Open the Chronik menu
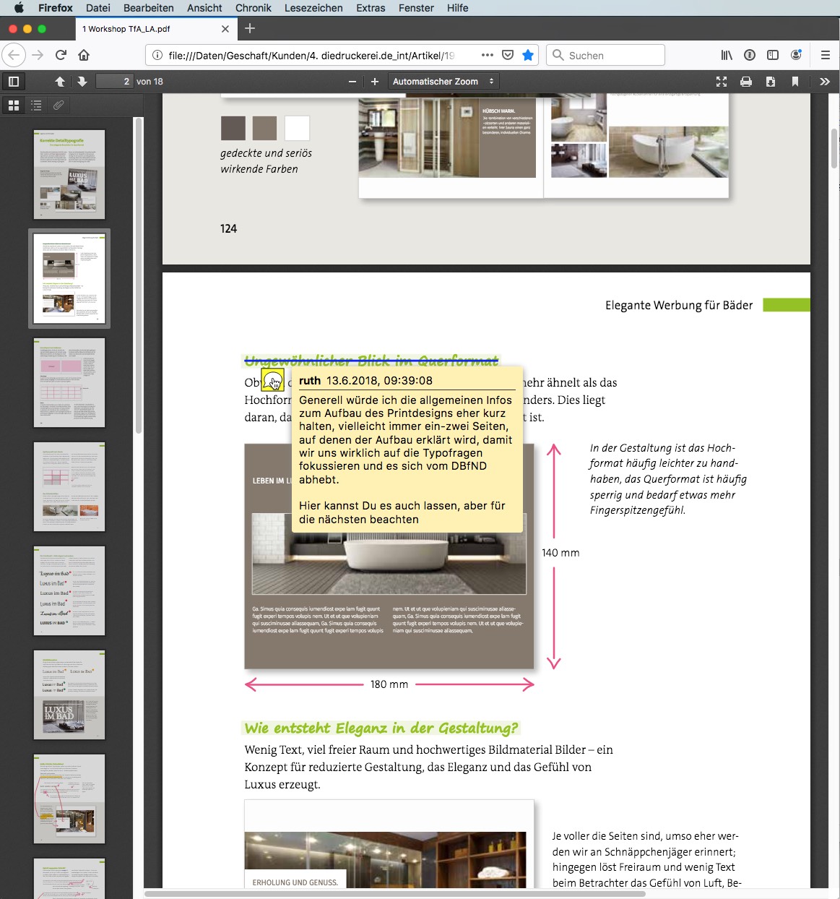Image resolution: width=840 pixels, height=899 pixels. click(x=253, y=8)
